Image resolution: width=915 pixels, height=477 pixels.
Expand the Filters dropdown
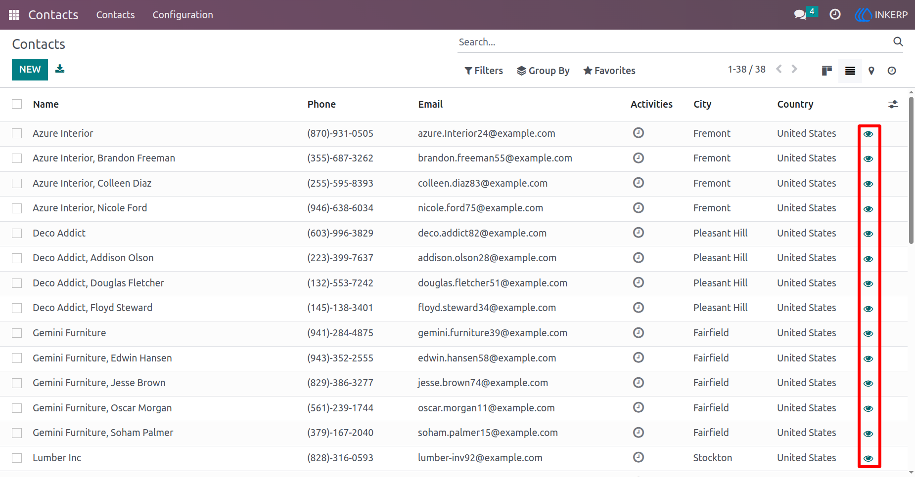tap(484, 71)
